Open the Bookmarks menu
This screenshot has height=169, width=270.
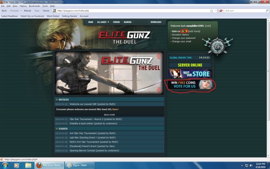click(34, 6)
